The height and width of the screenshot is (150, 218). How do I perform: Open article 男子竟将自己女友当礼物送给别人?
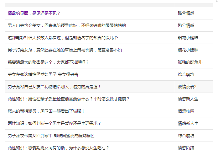coord(54,87)
